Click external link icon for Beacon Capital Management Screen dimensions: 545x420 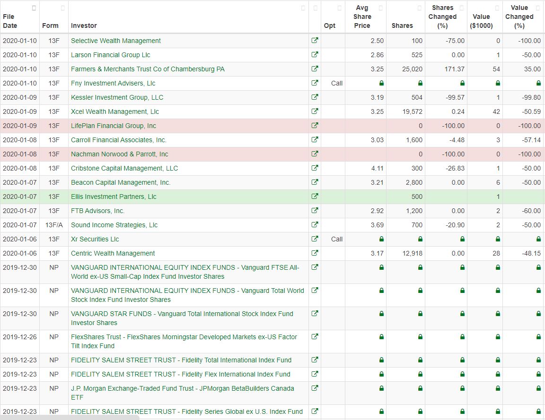click(315, 182)
